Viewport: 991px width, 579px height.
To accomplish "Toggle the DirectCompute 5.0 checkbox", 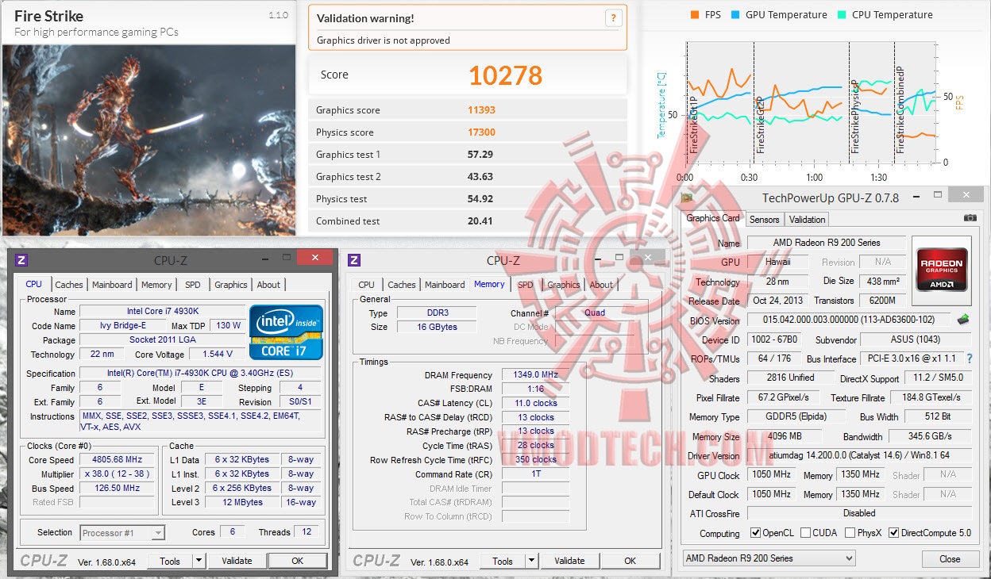I will [x=893, y=533].
